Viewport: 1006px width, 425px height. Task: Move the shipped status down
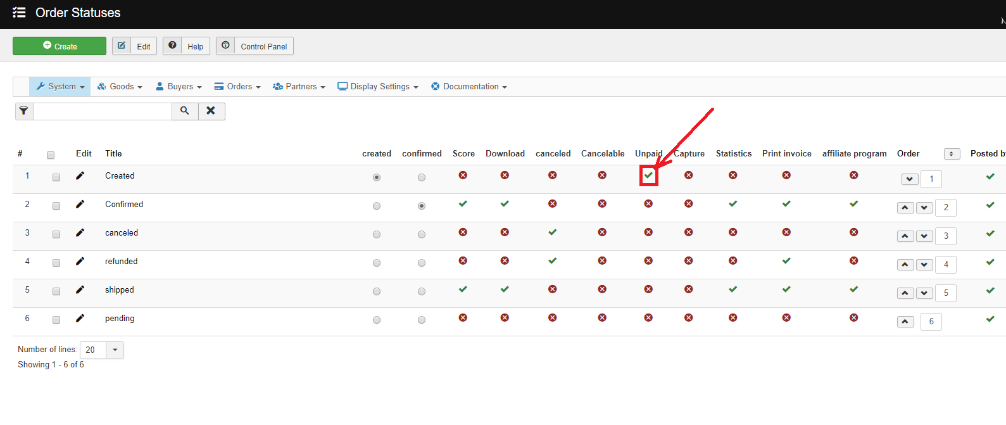(x=924, y=293)
